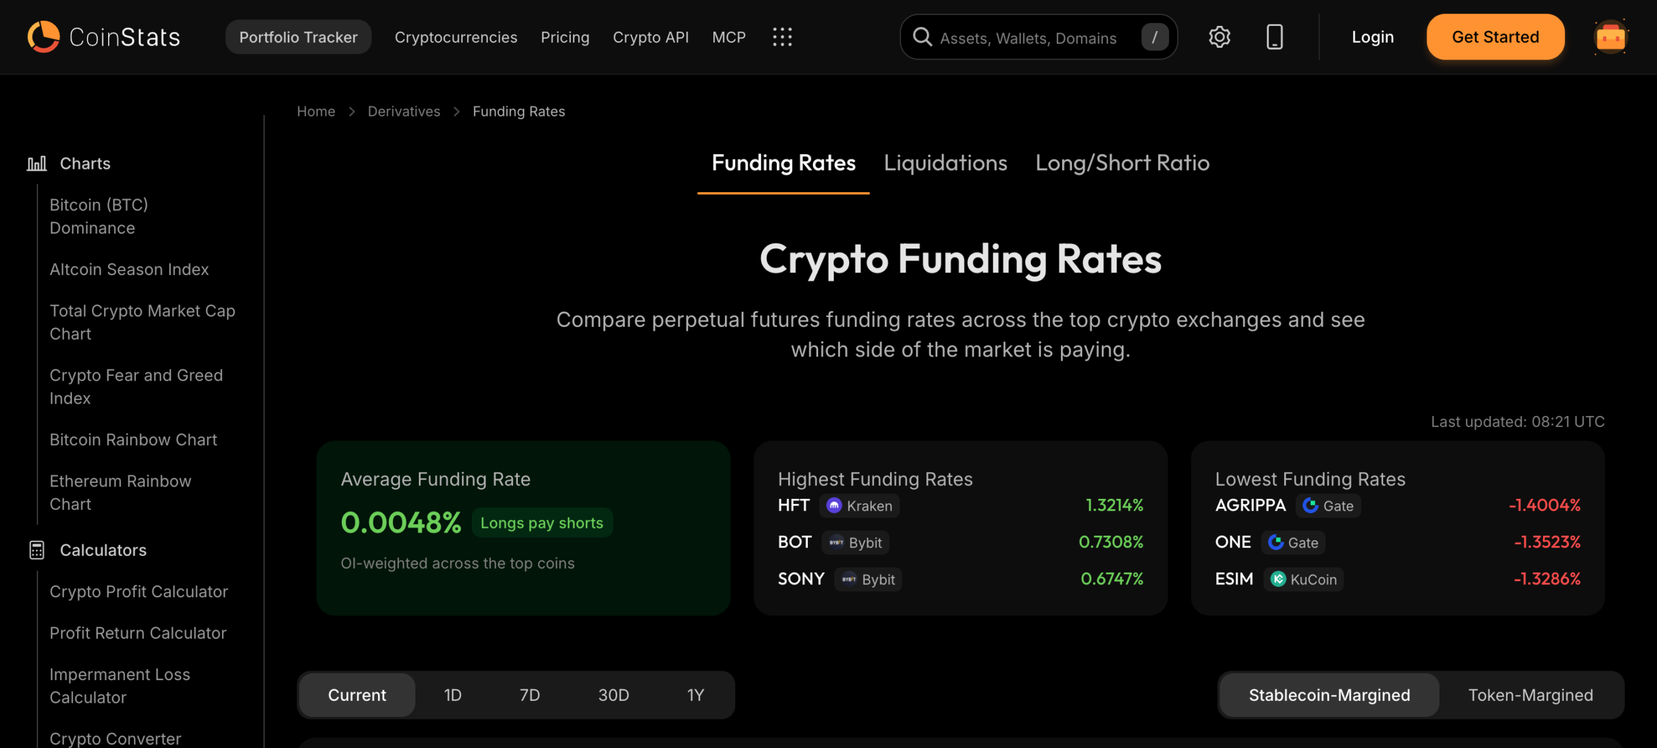This screenshot has height=748, width=1657.
Task: Open the Crypto API menu item
Action: pyautogui.click(x=651, y=37)
